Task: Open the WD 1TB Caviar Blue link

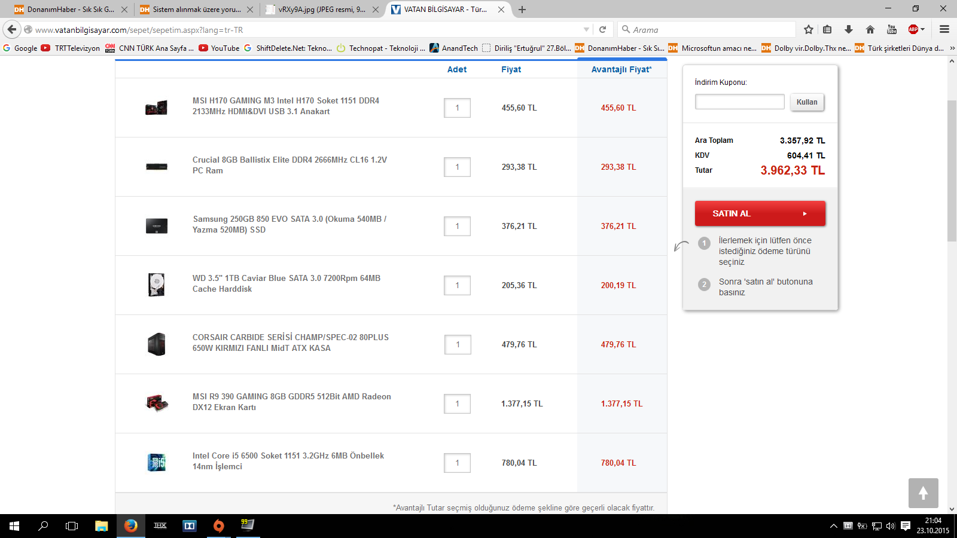Action: pyautogui.click(x=287, y=283)
